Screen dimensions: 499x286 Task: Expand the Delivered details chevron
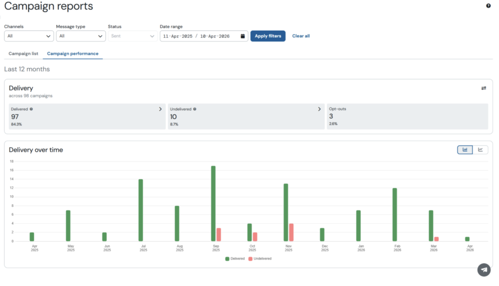coord(160,109)
